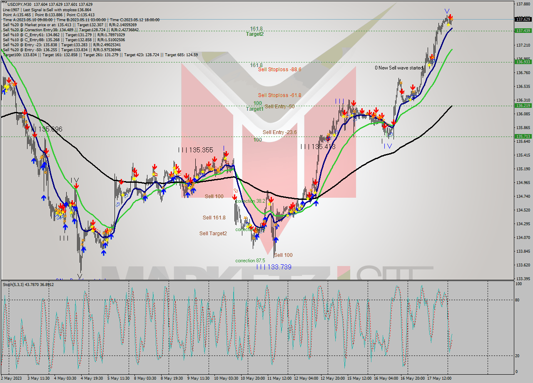This screenshot has height=383, width=533.
Task: Click the stochastic scale value 20
Action: (x=518, y=356)
